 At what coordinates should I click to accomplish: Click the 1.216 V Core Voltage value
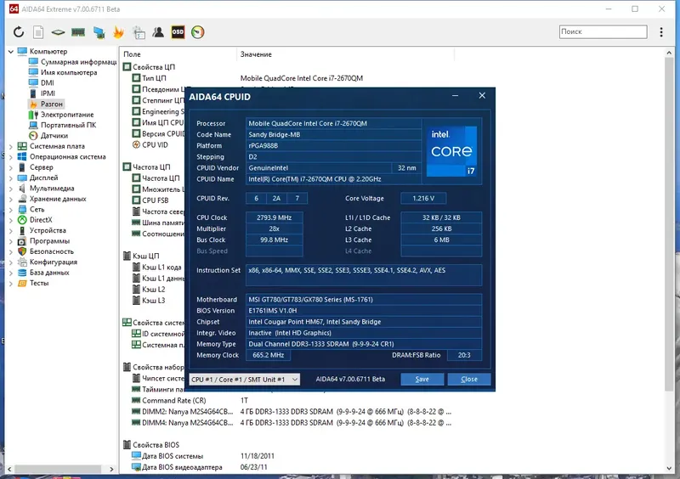click(423, 198)
